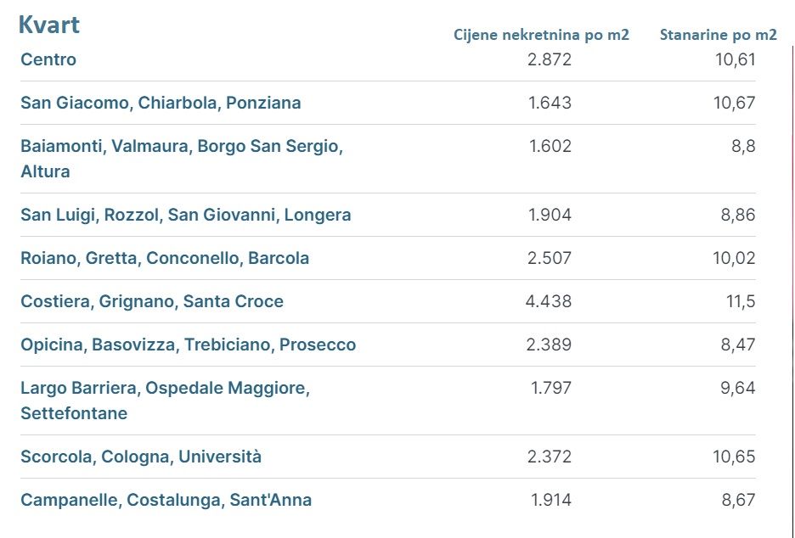Click Centro property price 2.872
This screenshot has width=795, height=538.
click(x=550, y=59)
